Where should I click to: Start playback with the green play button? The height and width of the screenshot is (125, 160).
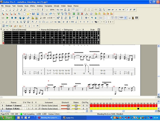click(x=7, y=18)
